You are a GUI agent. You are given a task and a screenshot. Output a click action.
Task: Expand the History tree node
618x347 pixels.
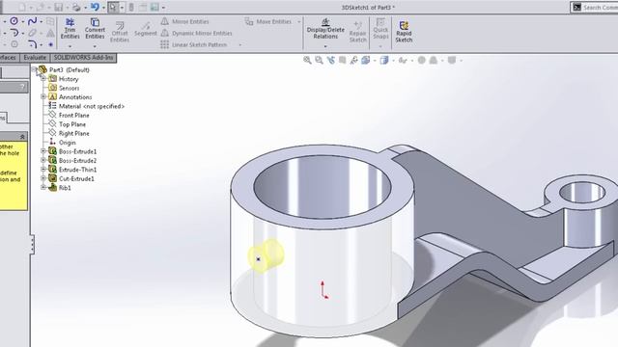(x=43, y=79)
